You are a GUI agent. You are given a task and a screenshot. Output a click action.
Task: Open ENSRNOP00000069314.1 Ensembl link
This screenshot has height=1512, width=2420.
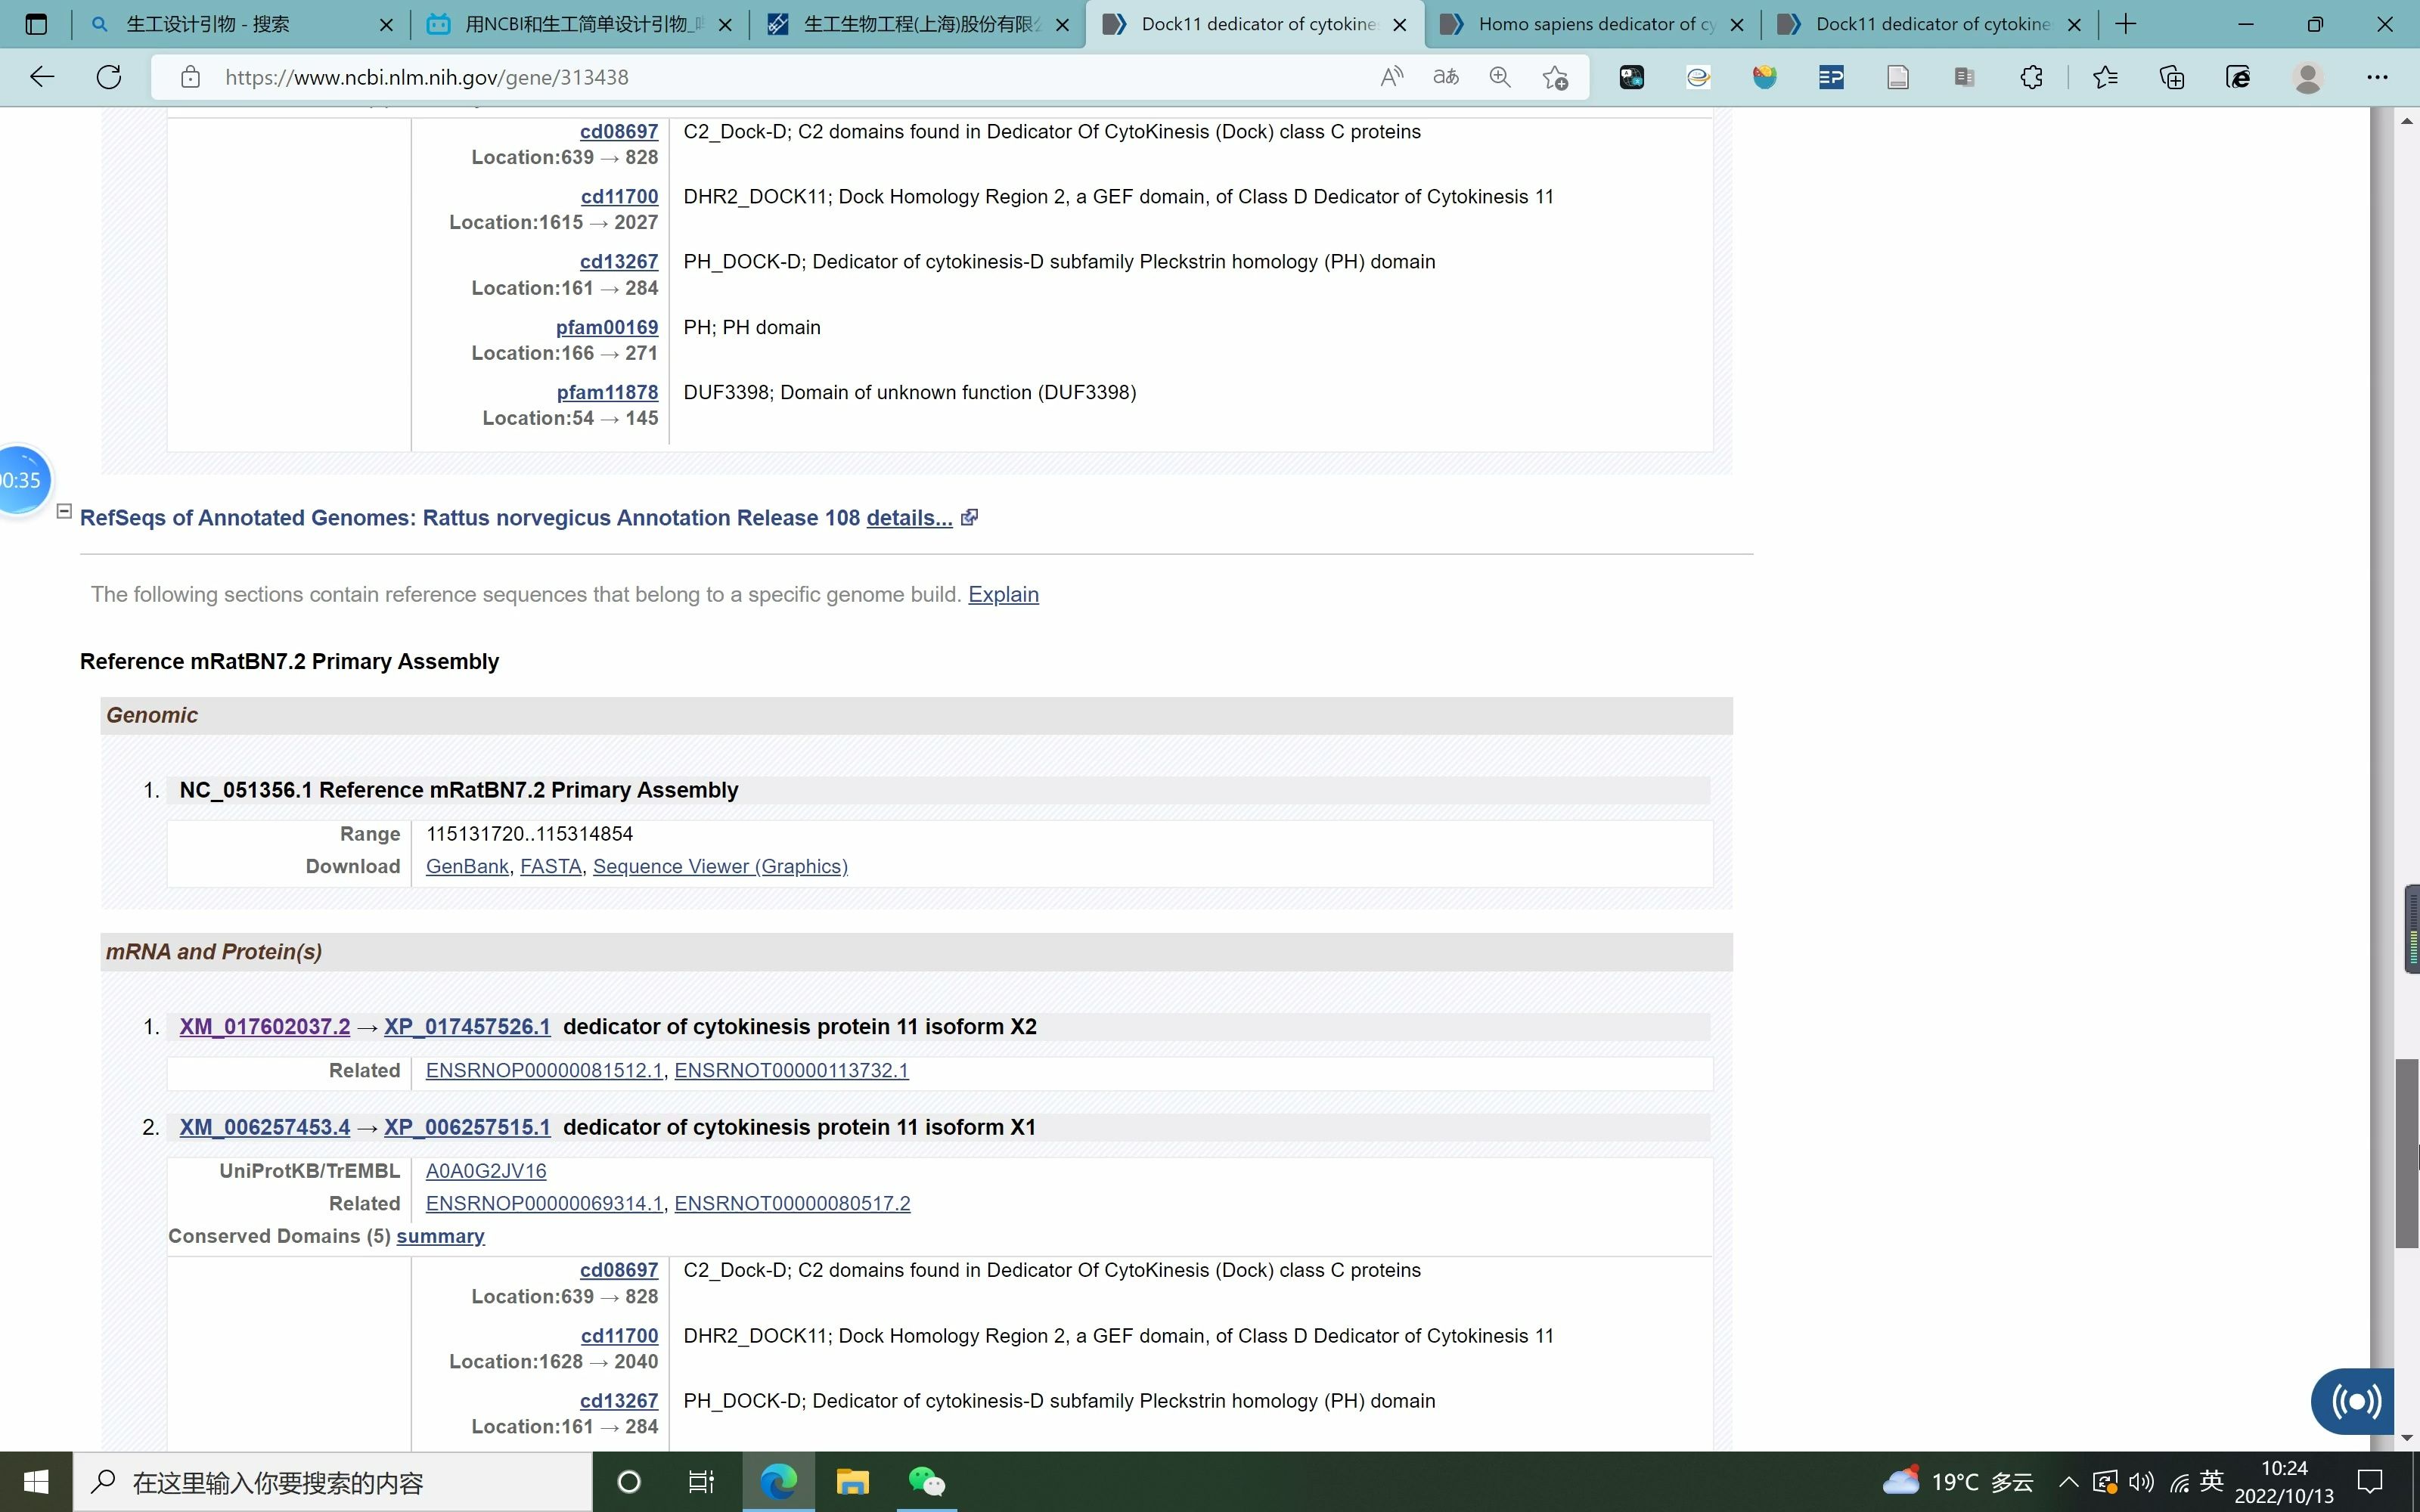[544, 1204]
